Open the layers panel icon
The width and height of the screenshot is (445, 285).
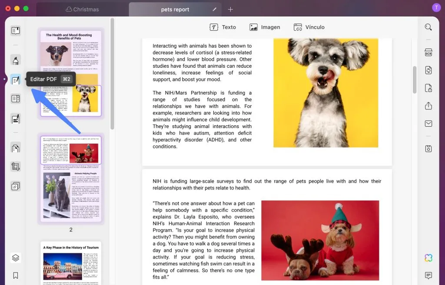coord(16,258)
